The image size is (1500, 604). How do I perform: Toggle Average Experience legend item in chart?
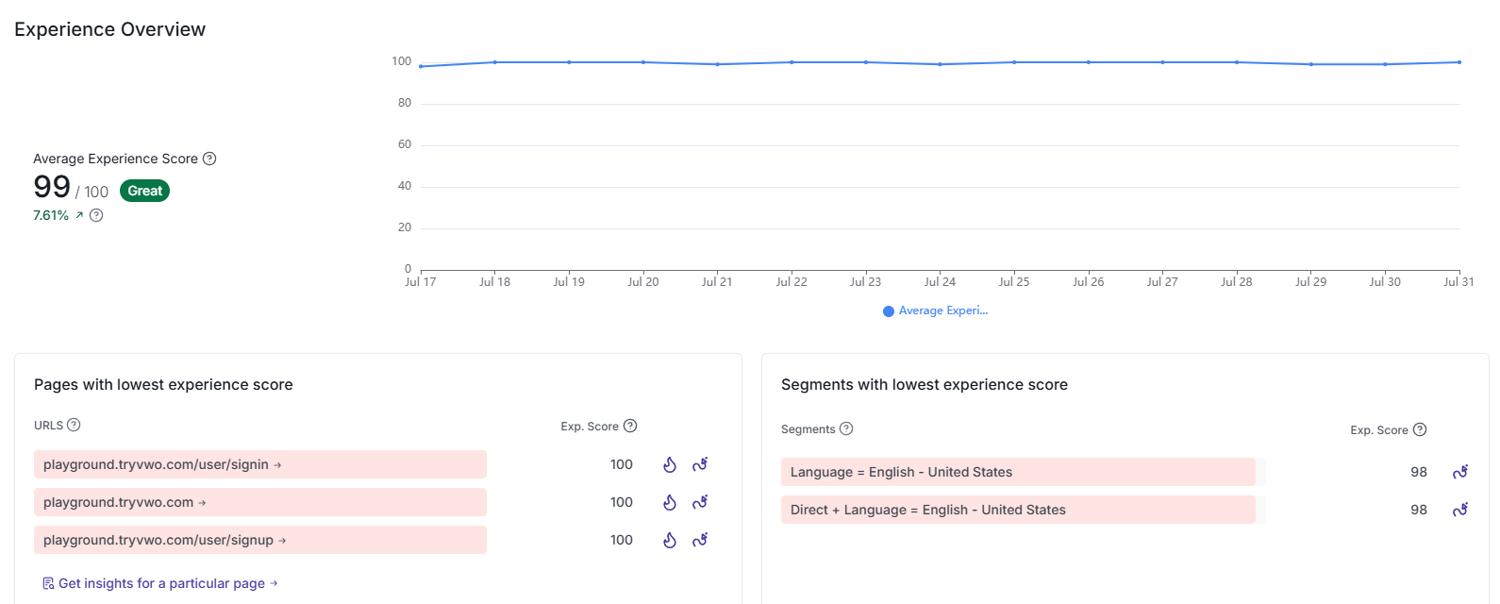(x=935, y=310)
